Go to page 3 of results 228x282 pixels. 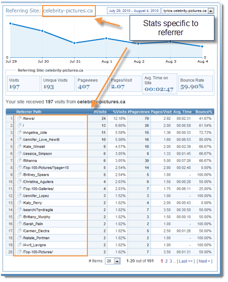[x=171, y=261]
